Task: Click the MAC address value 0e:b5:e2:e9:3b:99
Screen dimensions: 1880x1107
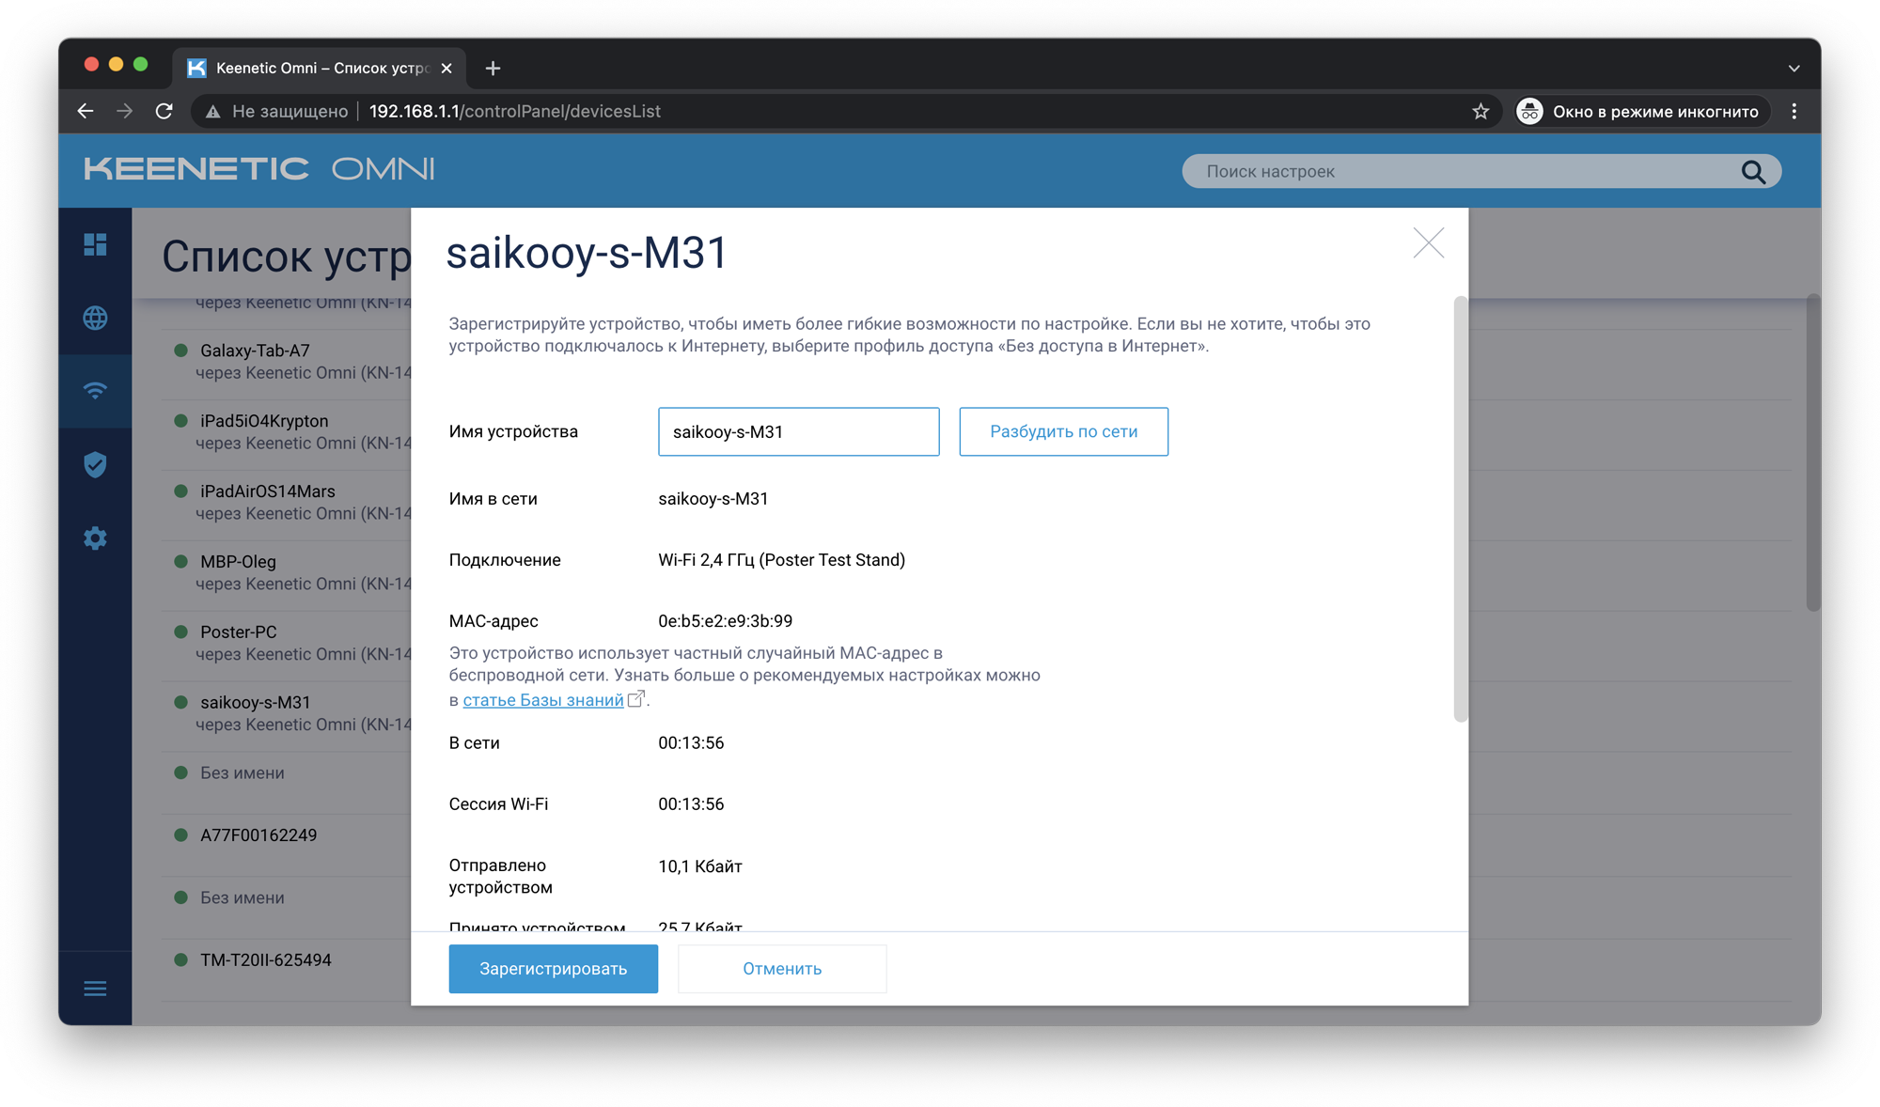Action: [725, 621]
